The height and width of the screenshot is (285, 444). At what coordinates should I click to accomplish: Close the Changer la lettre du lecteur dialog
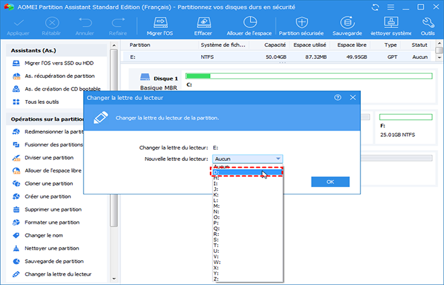point(353,98)
